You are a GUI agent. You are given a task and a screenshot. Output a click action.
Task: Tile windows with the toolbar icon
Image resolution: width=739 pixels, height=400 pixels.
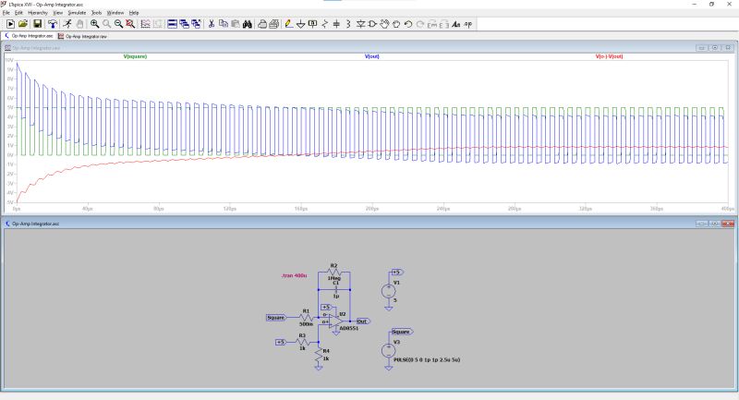(x=173, y=24)
